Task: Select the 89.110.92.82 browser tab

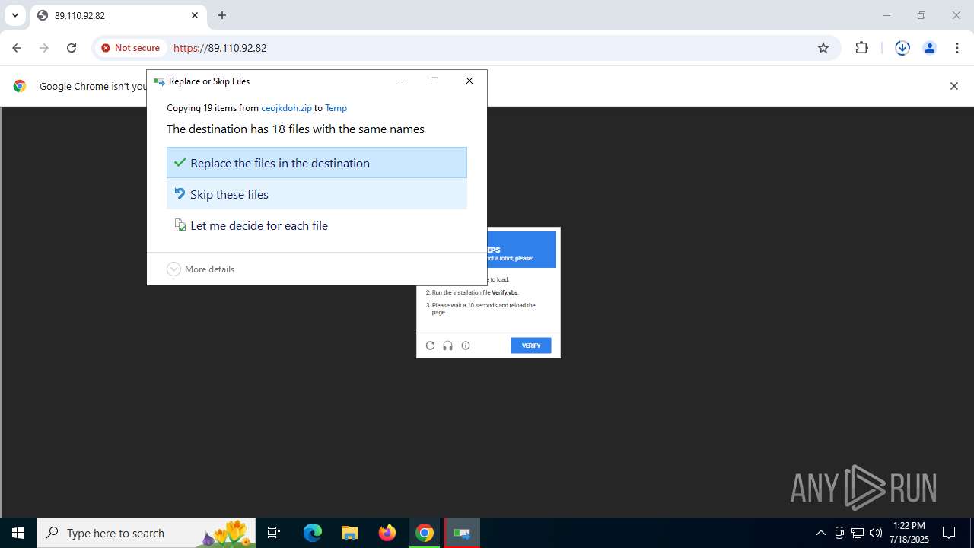Action: pyautogui.click(x=118, y=15)
